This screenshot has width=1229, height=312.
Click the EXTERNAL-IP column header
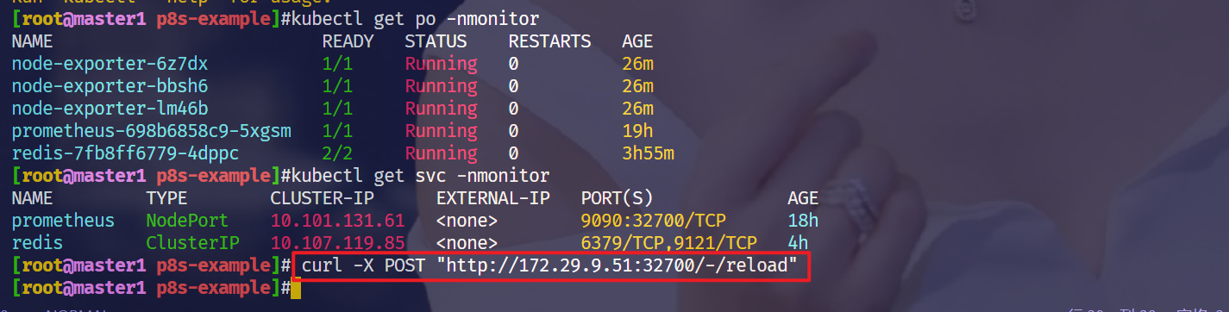[x=492, y=198]
